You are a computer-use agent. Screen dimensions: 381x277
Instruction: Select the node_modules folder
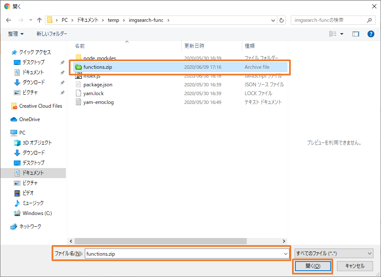point(99,58)
